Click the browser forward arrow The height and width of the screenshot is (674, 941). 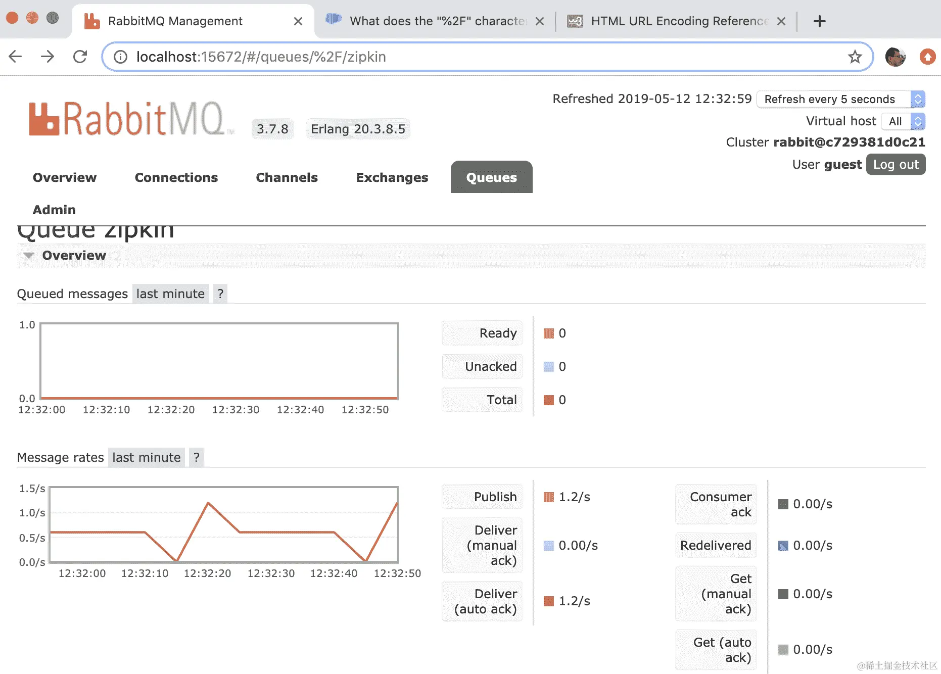[48, 57]
